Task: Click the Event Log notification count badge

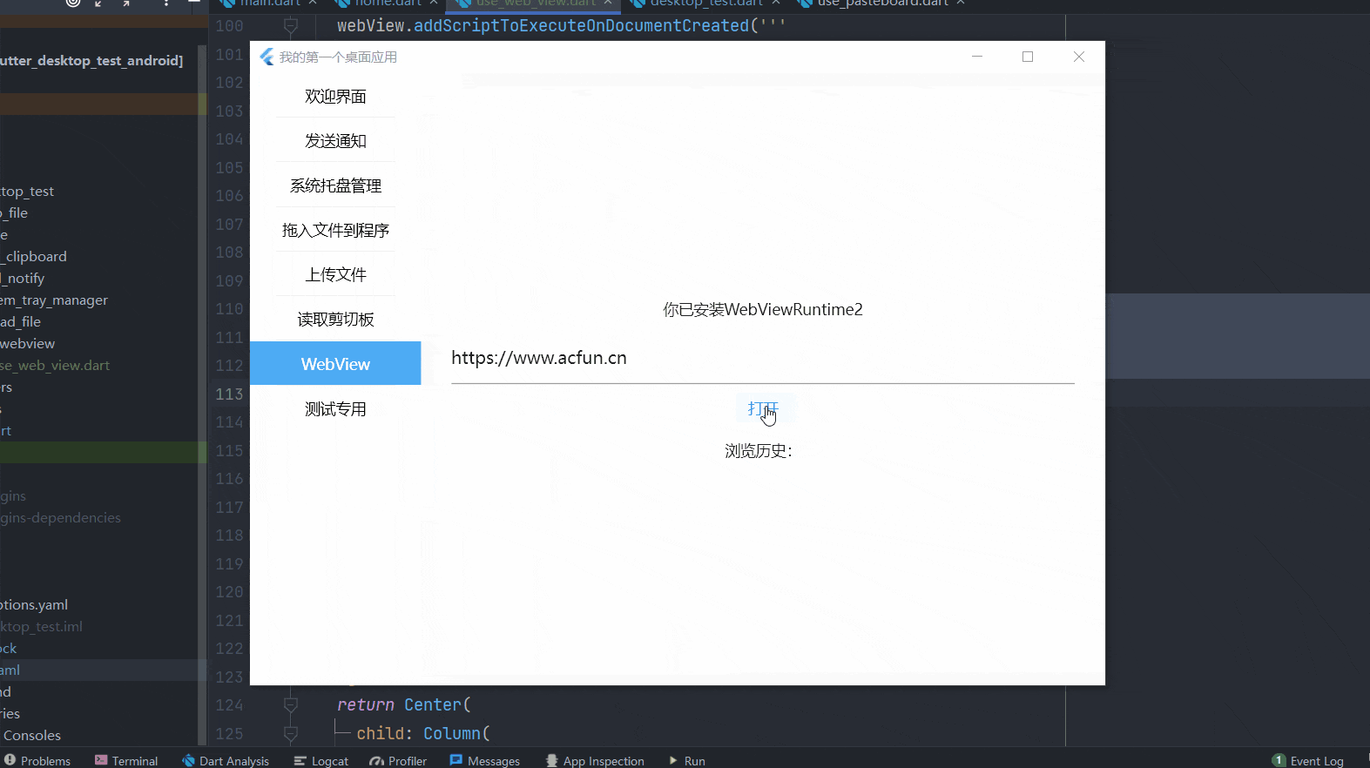Action: coord(1279,760)
